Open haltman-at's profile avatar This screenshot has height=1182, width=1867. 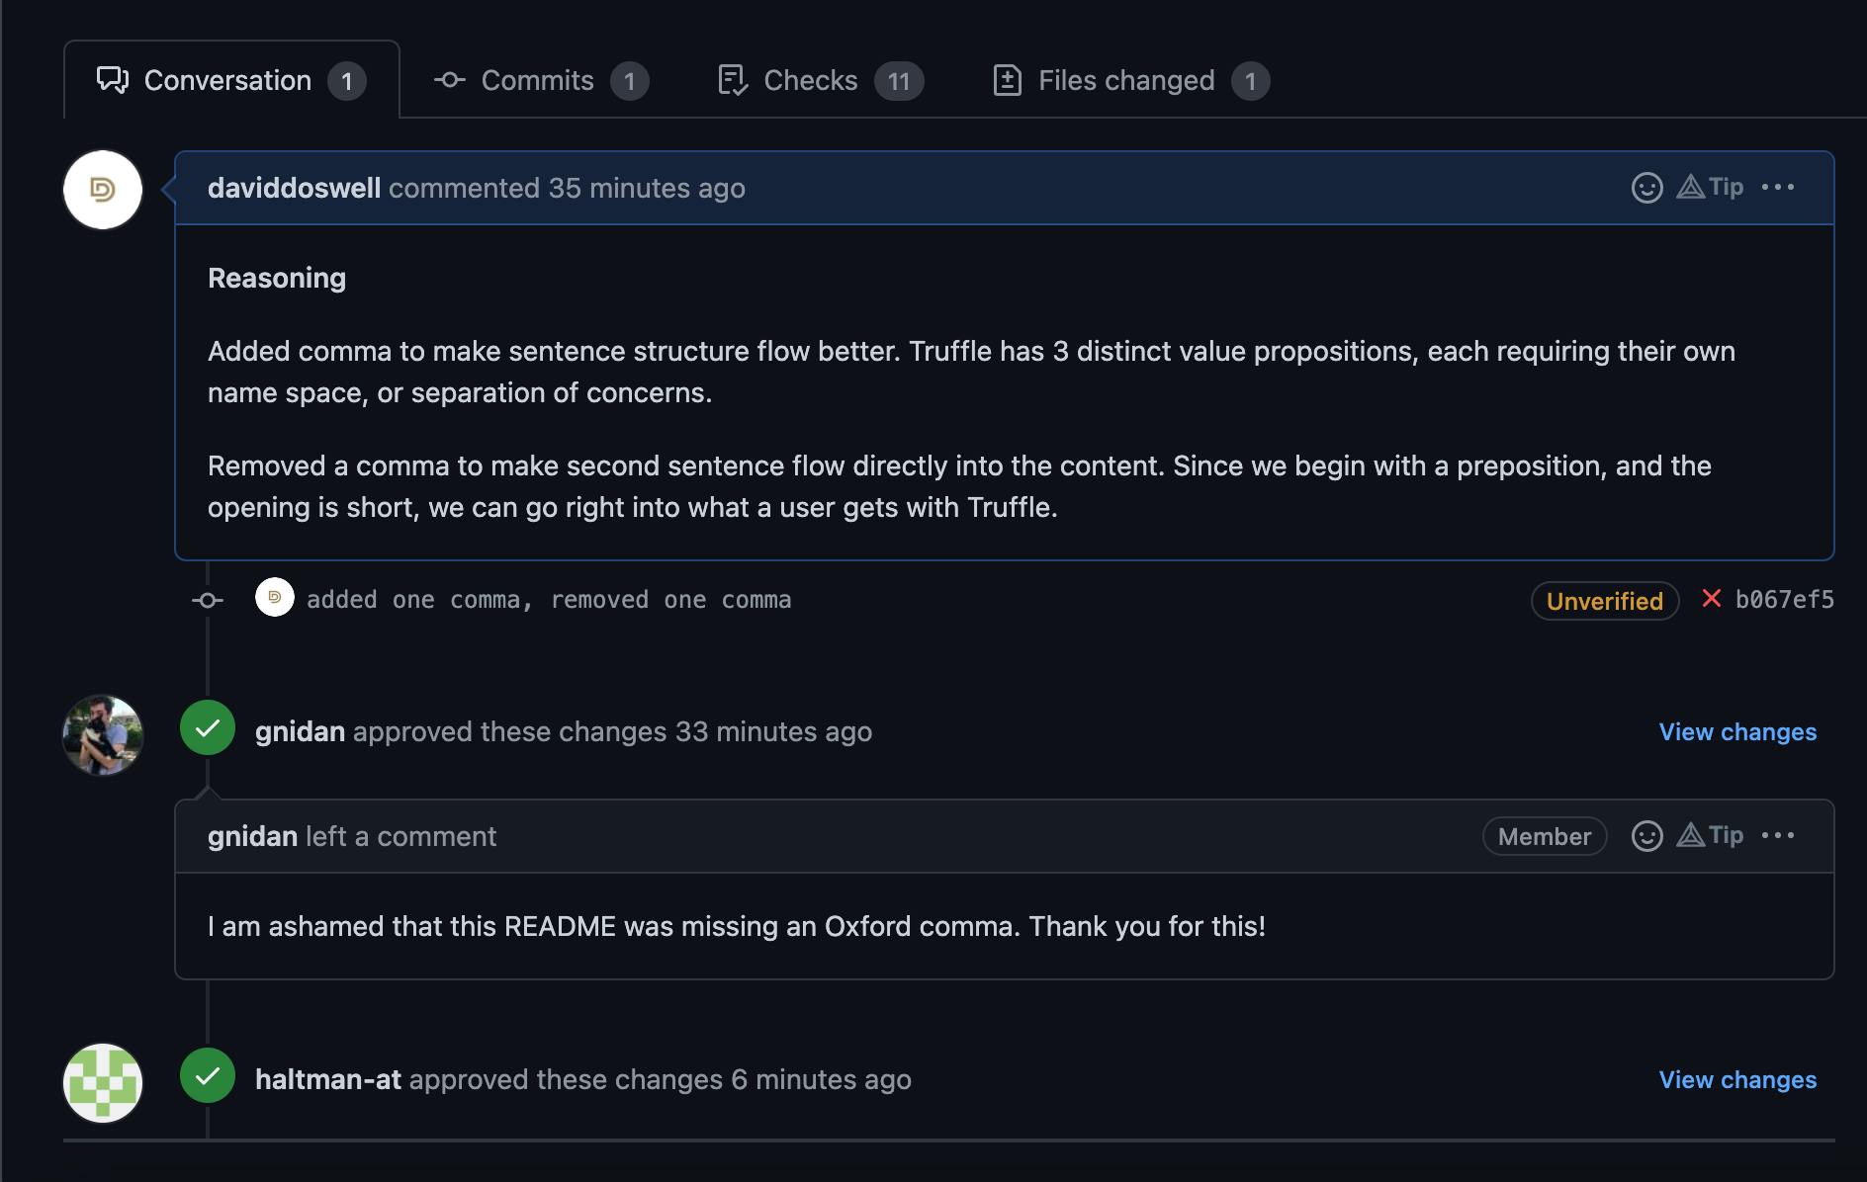[103, 1082]
